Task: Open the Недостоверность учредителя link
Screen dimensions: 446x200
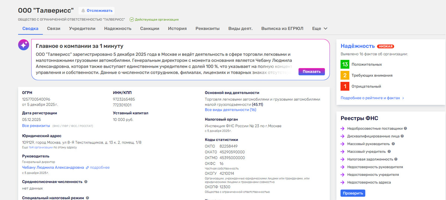Action: pyautogui.click(x=373, y=175)
